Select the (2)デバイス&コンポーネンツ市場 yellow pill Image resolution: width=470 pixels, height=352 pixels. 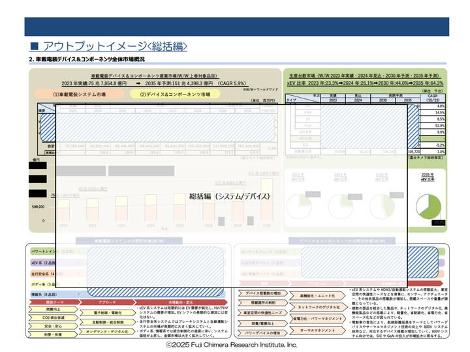point(175,95)
